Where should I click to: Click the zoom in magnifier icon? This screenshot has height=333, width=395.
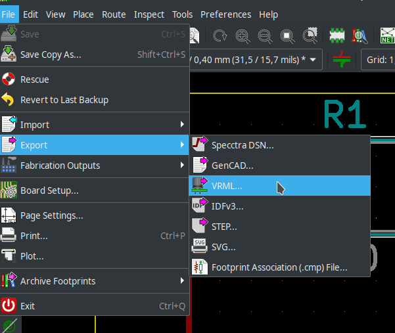click(243, 36)
